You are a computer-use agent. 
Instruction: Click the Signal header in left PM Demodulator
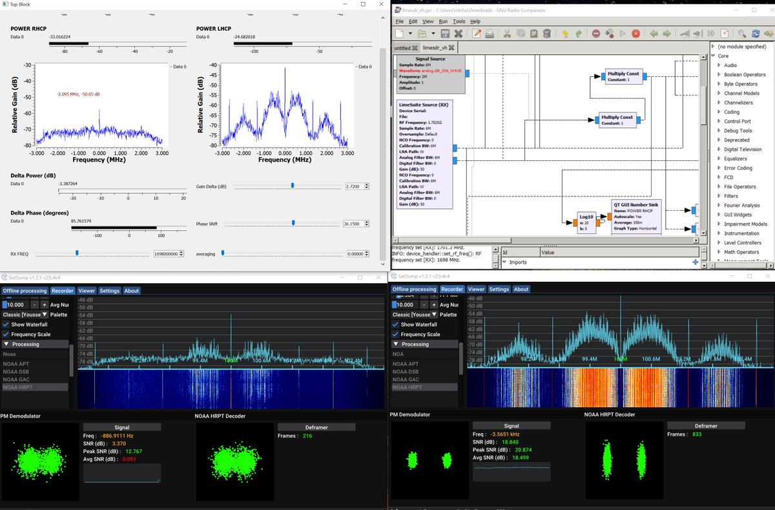(122, 427)
